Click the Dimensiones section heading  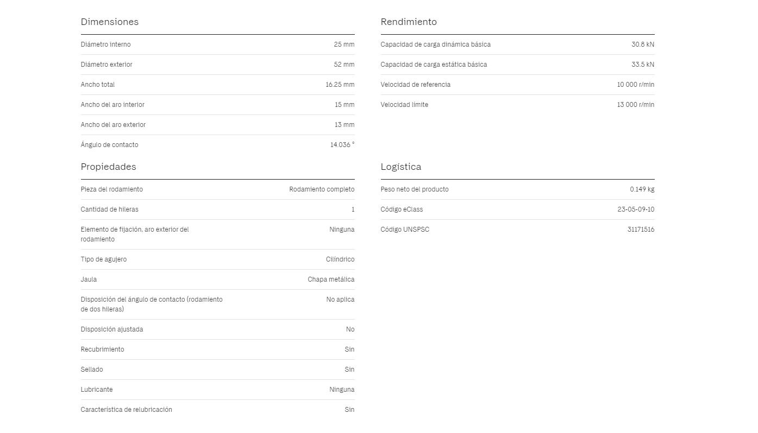pyautogui.click(x=109, y=22)
